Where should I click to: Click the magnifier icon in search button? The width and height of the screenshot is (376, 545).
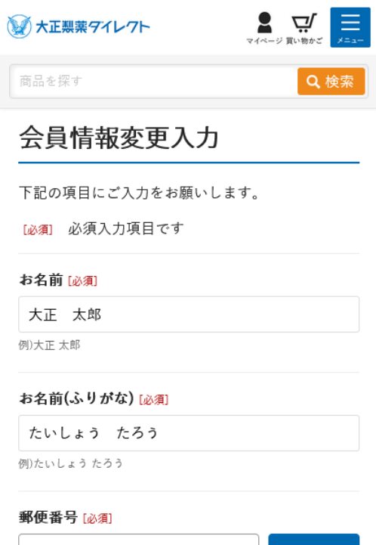[313, 82]
